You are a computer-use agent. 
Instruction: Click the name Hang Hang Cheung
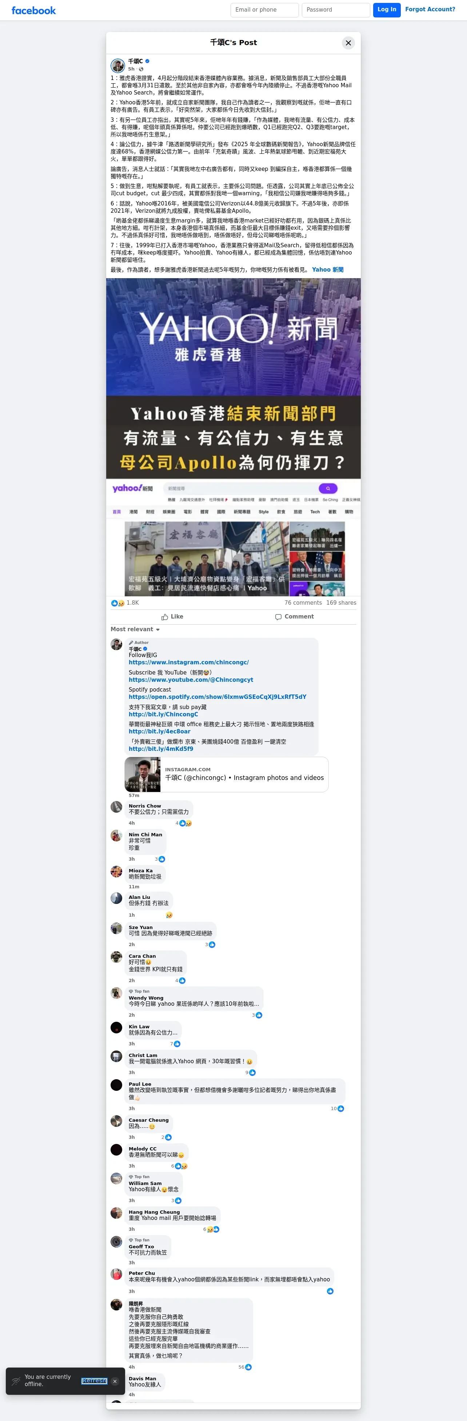[x=155, y=1212]
